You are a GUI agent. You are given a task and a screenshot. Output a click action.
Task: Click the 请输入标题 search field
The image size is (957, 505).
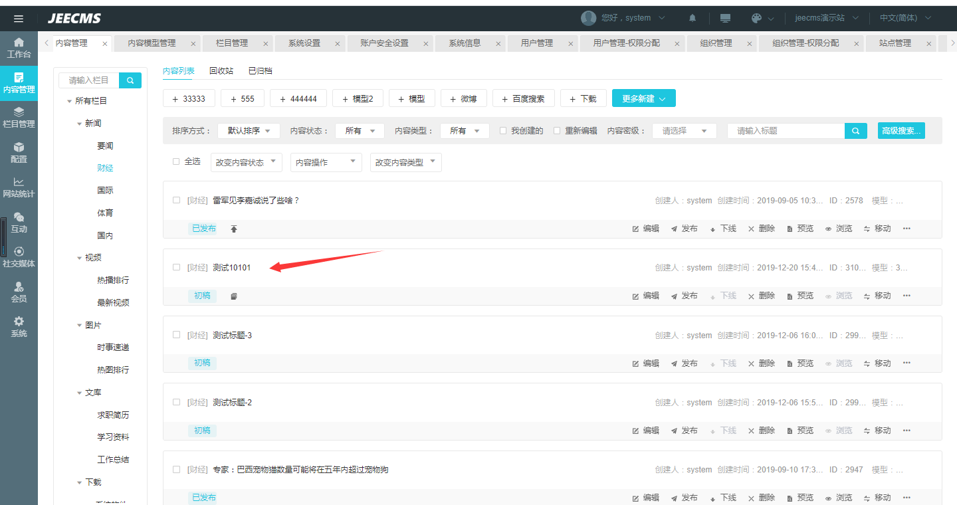tap(786, 131)
